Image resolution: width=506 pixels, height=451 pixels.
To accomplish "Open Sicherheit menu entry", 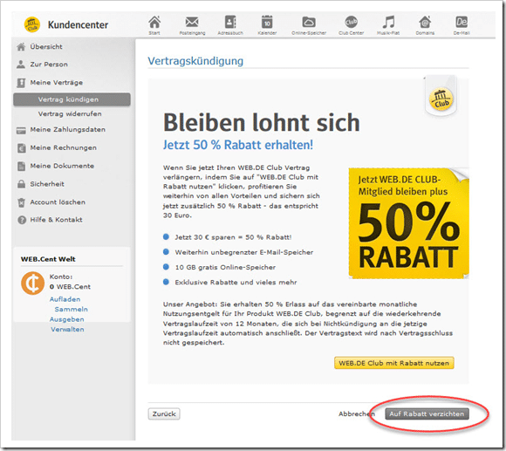I will [47, 184].
